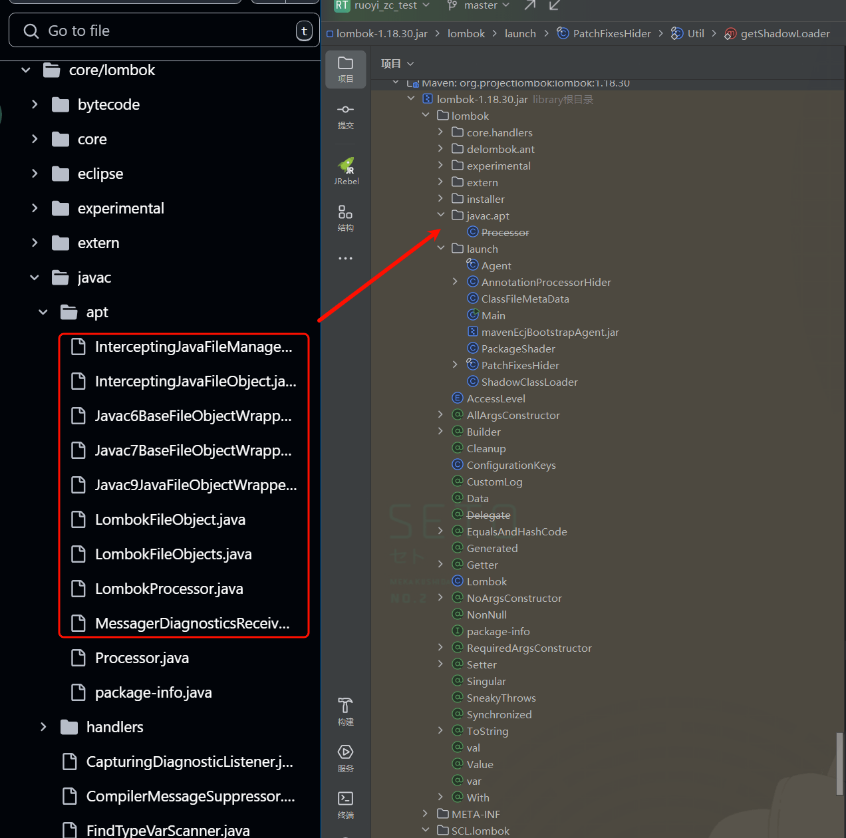Collapse the SCL.lombok folder
The image size is (846, 838).
coord(426,830)
